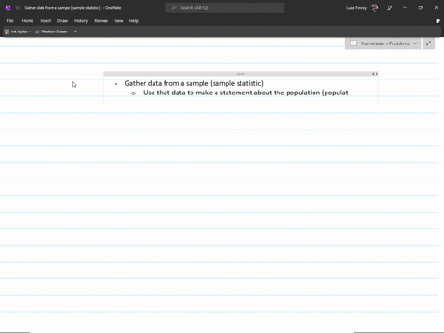444x333 pixels.
Task: Click the hollow bullet before 'Use that data'
Action: [133, 93]
